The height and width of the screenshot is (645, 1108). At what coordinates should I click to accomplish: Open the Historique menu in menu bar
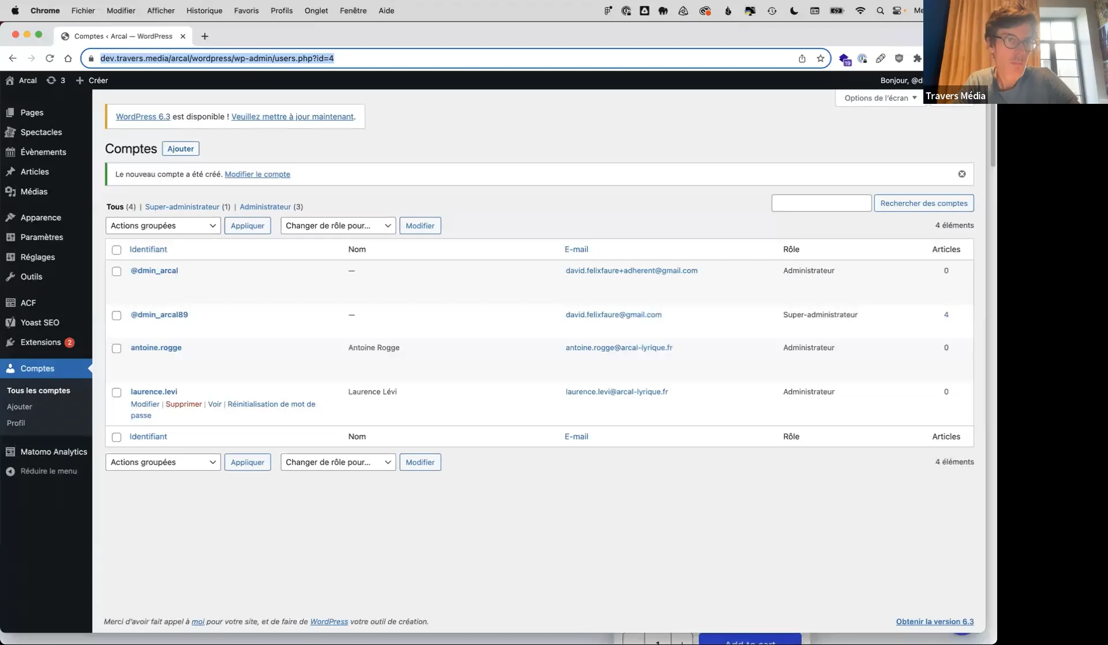click(x=204, y=10)
